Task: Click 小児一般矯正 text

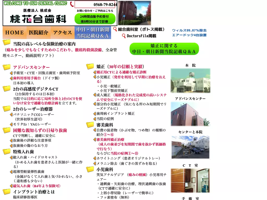Action: coord(110,86)
